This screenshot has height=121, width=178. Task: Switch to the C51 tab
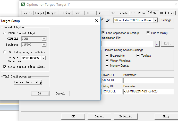[91, 13]
